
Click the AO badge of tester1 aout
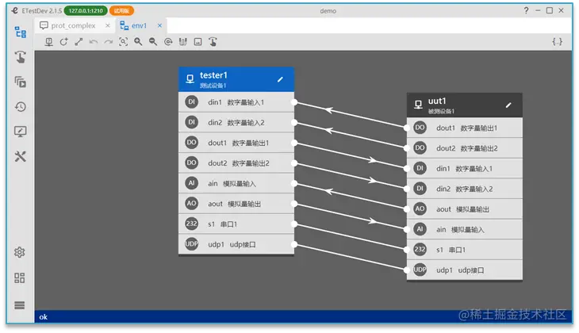pos(192,204)
